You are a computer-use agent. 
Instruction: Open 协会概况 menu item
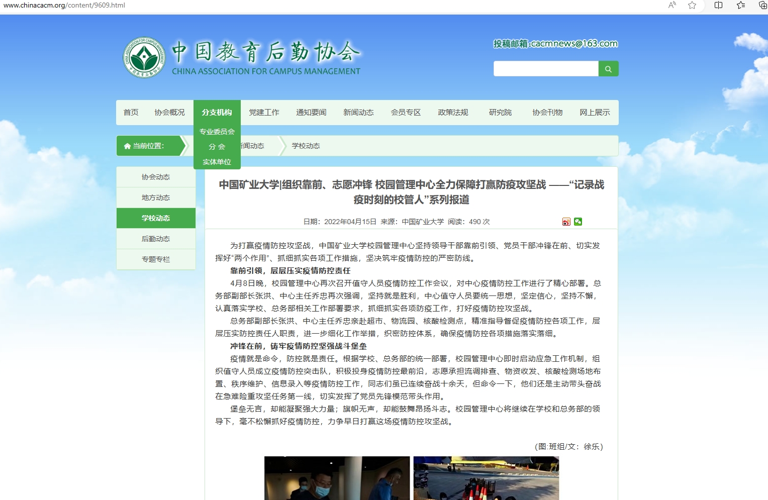(170, 113)
